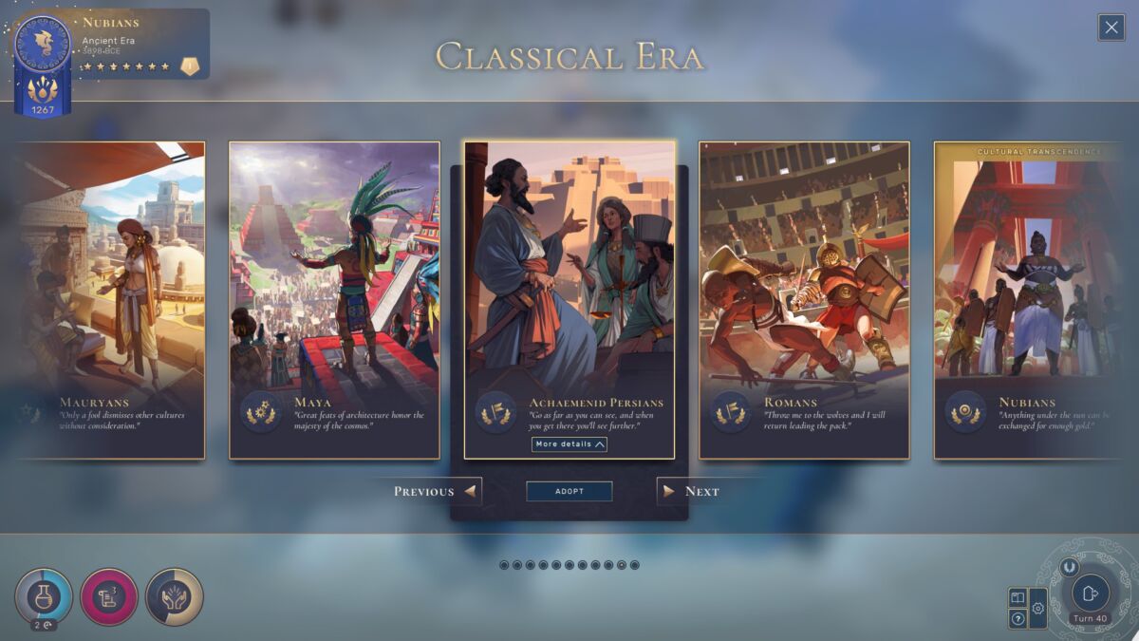Viewport: 1139px width, 641px height.
Task: Go to Previous culture arrow
Action: (x=438, y=491)
